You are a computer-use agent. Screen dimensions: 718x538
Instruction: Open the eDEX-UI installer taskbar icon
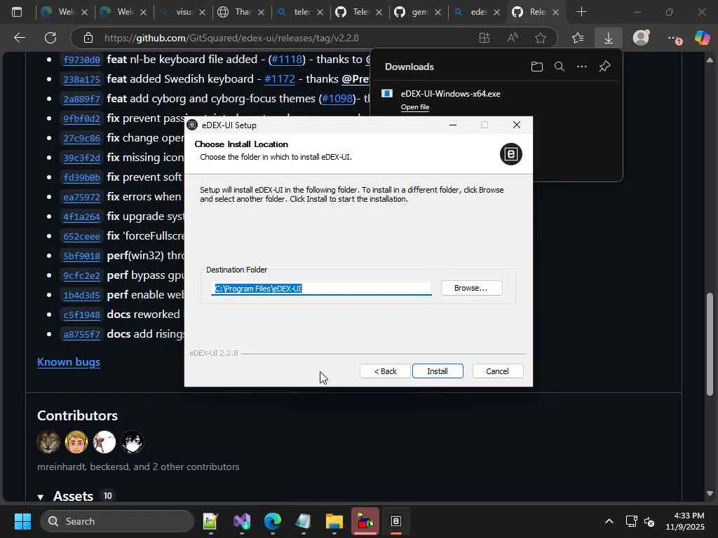[x=396, y=521]
